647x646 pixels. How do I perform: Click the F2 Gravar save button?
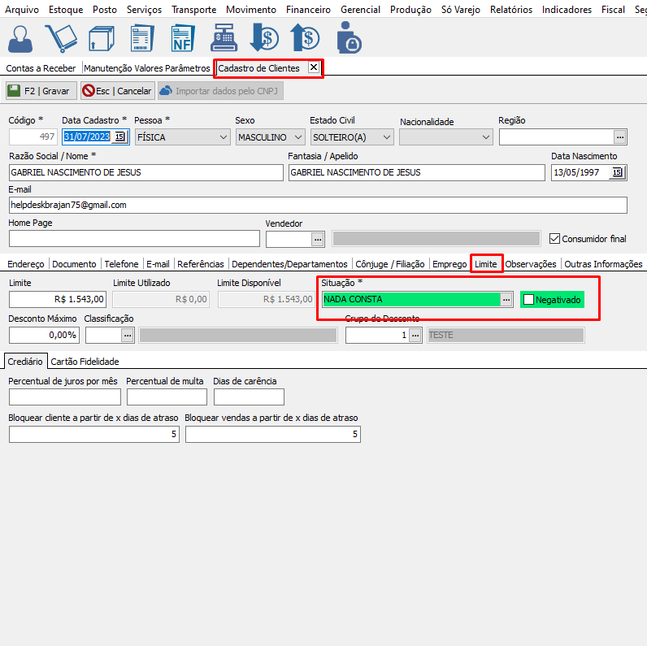click(x=41, y=91)
